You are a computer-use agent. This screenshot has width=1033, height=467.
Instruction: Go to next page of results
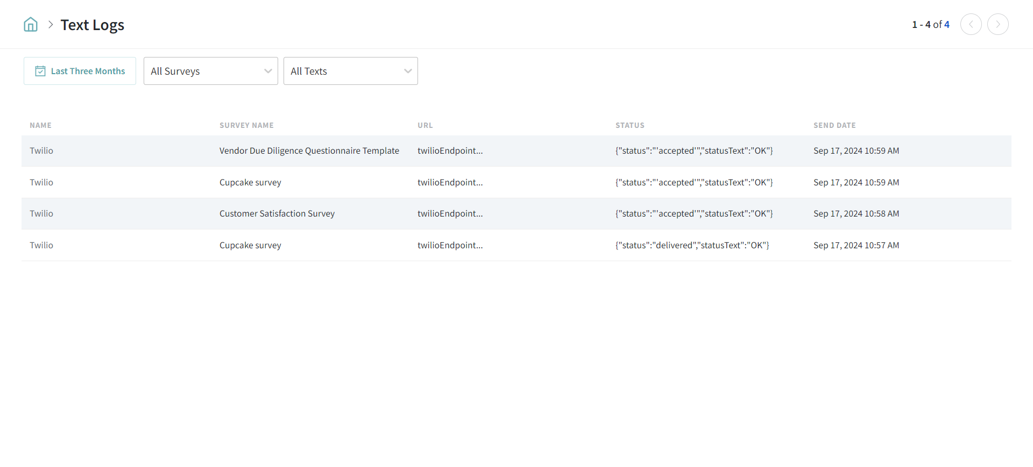coord(997,24)
